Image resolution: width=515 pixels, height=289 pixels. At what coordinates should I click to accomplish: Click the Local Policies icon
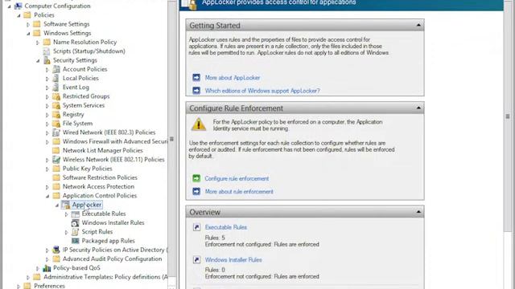56,79
